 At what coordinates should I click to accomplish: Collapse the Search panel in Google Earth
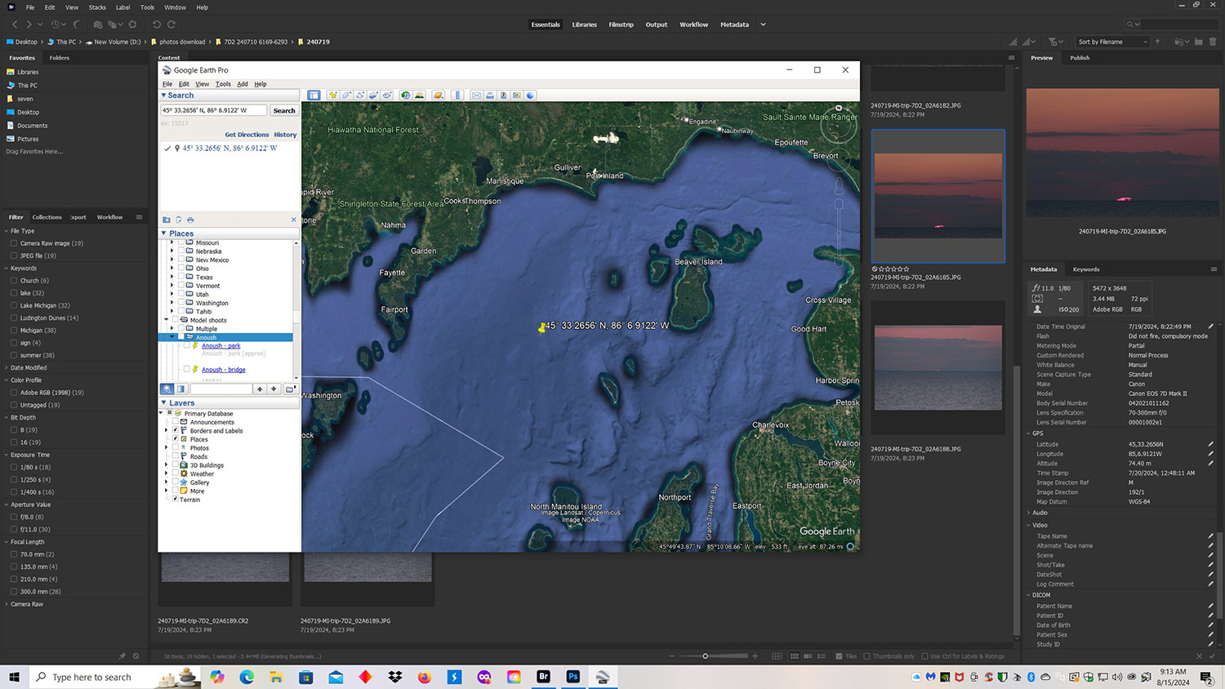click(163, 96)
